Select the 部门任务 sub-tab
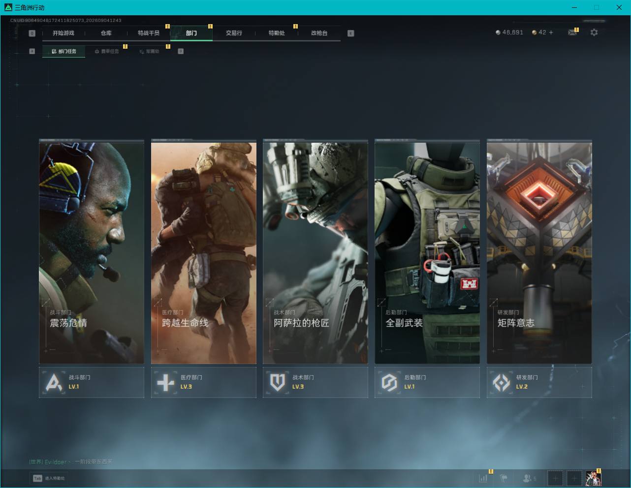 (63, 51)
